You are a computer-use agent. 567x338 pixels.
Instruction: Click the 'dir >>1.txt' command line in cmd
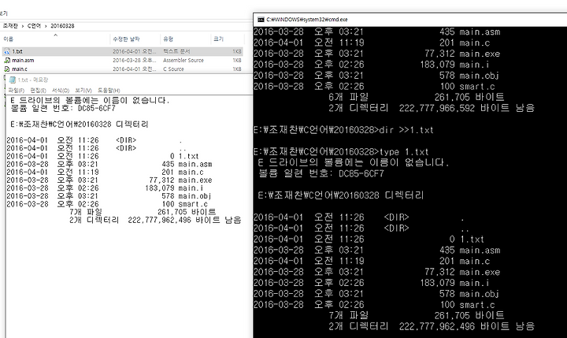click(x=343, y=130)
